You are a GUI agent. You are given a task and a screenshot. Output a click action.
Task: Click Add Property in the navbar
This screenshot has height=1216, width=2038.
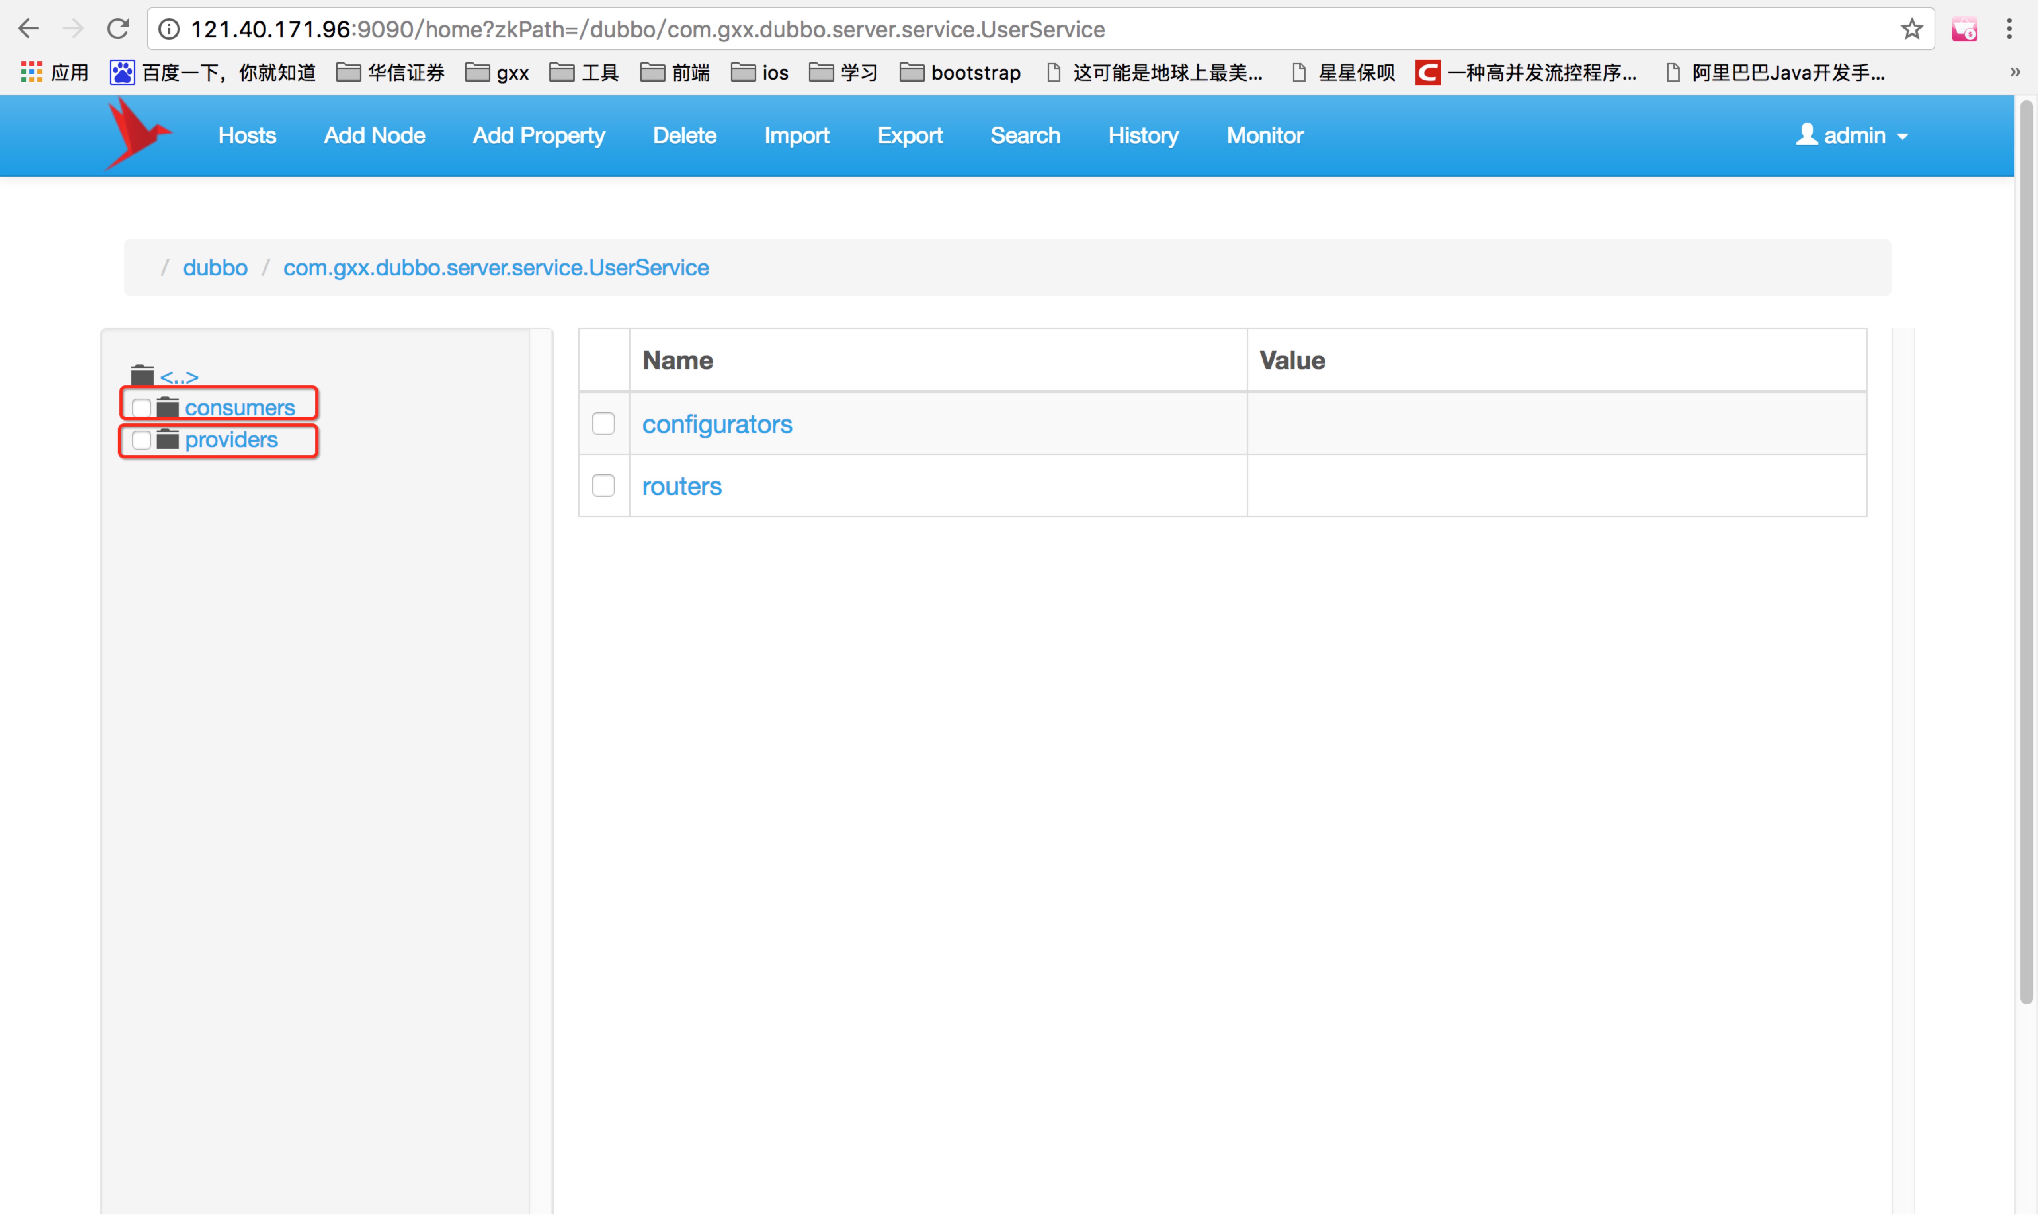pyautogui.click(x=539, y=135)
